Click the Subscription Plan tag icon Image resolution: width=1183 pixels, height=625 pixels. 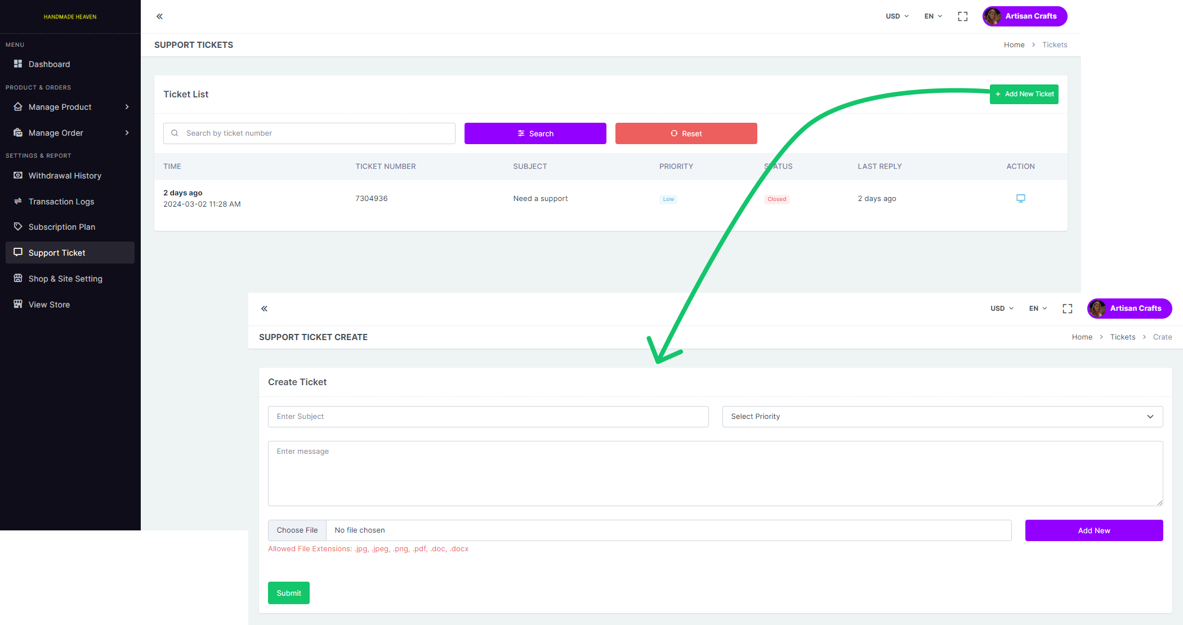[18, 227]
